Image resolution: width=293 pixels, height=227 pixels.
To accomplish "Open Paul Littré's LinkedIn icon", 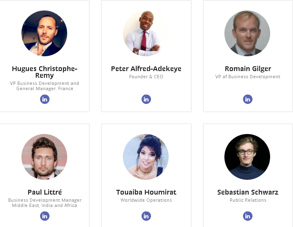I will pyautogui.click(x=44, y=216).
